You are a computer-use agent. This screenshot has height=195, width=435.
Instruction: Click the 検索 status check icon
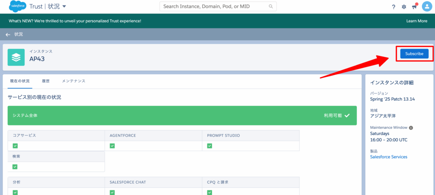pyautogui.click(x=15, y=167)
